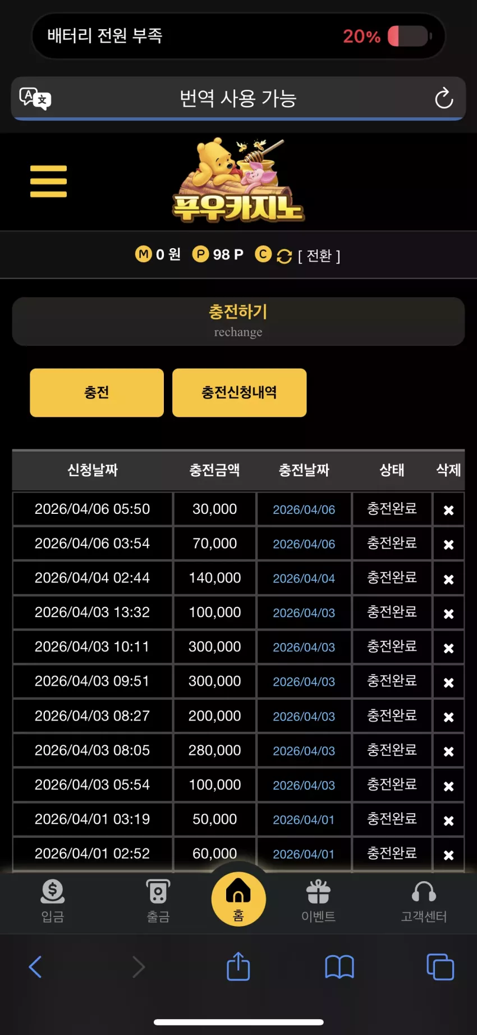Switch to 충전신청내역 tab
Screen dimensions: 477x1035
point(240,393)
